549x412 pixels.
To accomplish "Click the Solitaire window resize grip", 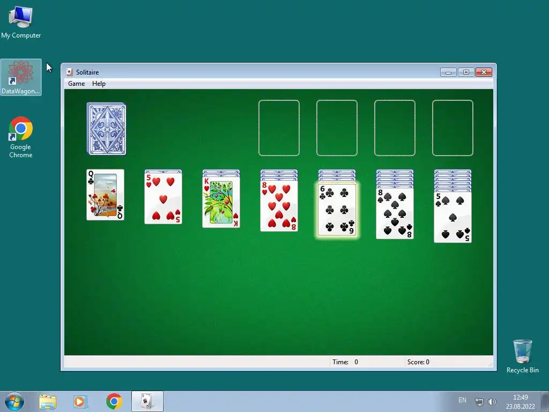I will 491,364.
